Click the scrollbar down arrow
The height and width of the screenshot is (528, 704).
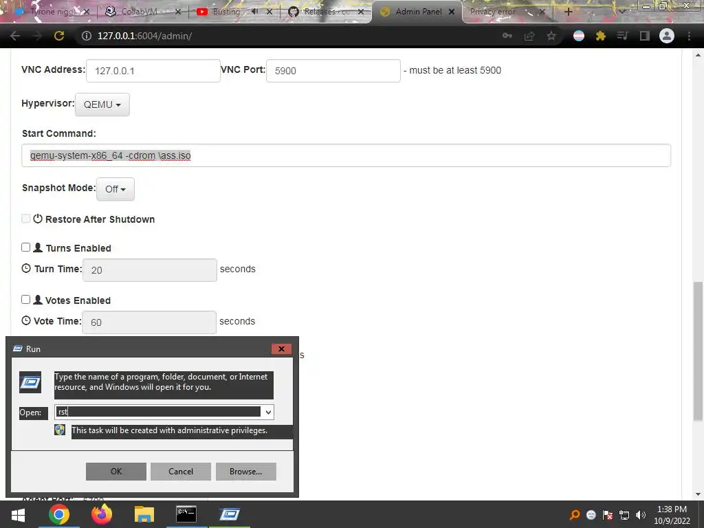point(698,494)
